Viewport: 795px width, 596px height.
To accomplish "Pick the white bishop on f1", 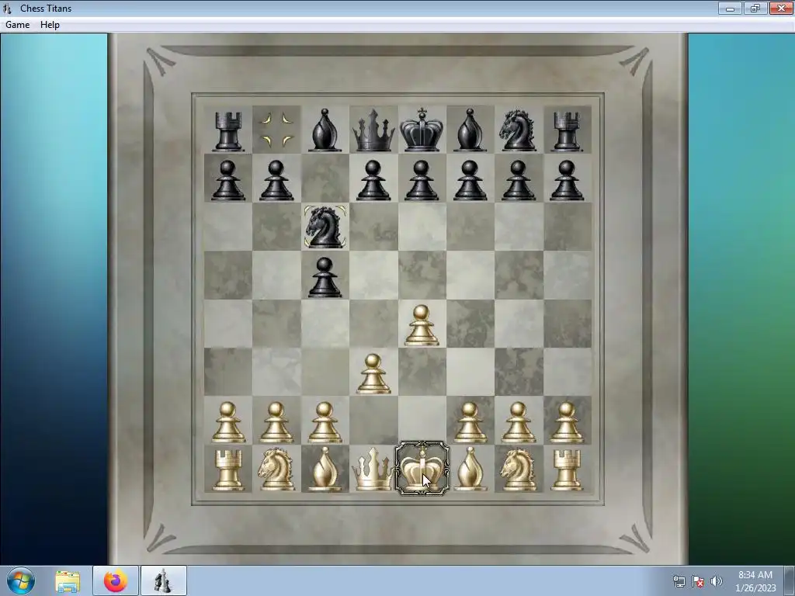I will pyautogui.click(x=470, y=469).
